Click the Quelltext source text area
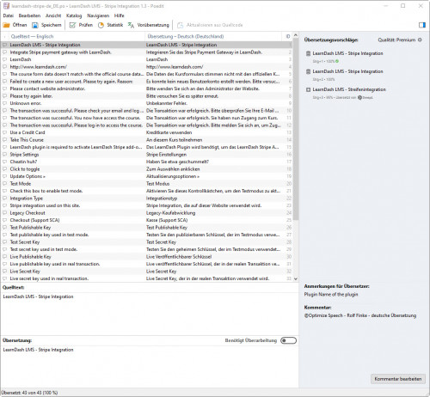430x397 pixels. pos(149,314)
